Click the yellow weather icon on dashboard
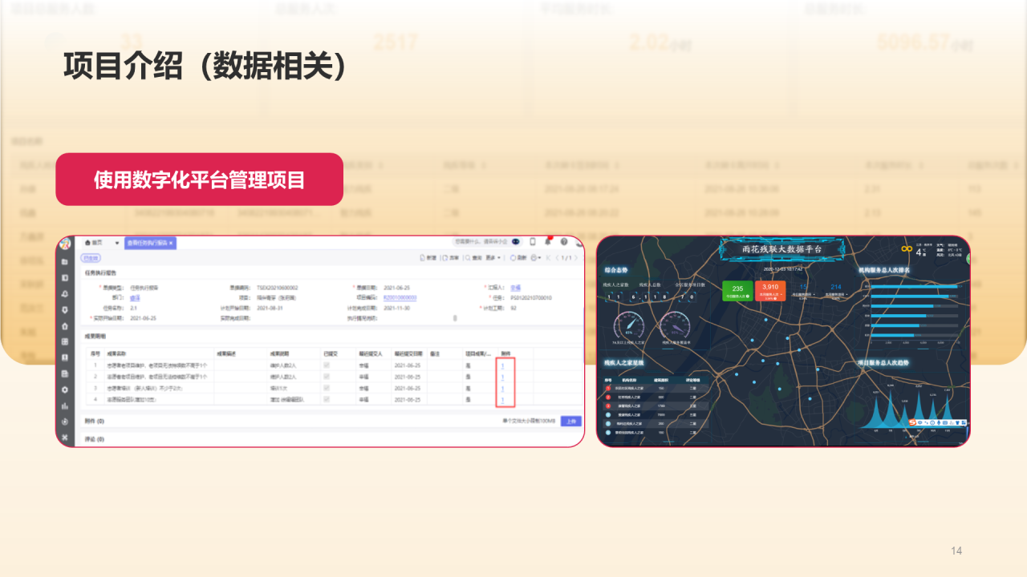 click(x=907, y=249)
